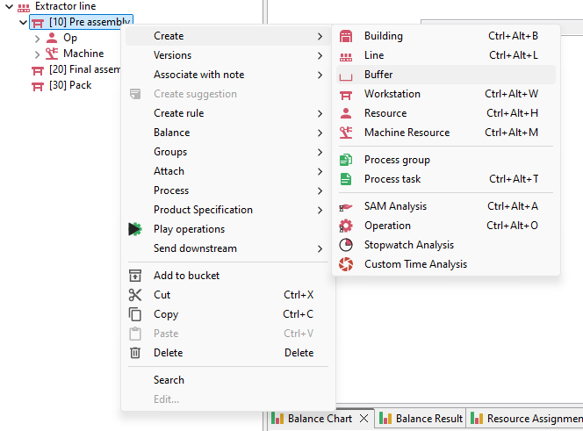Click the Add to bucket icon
Screen dimensions: 583x431
click(135, 276)
